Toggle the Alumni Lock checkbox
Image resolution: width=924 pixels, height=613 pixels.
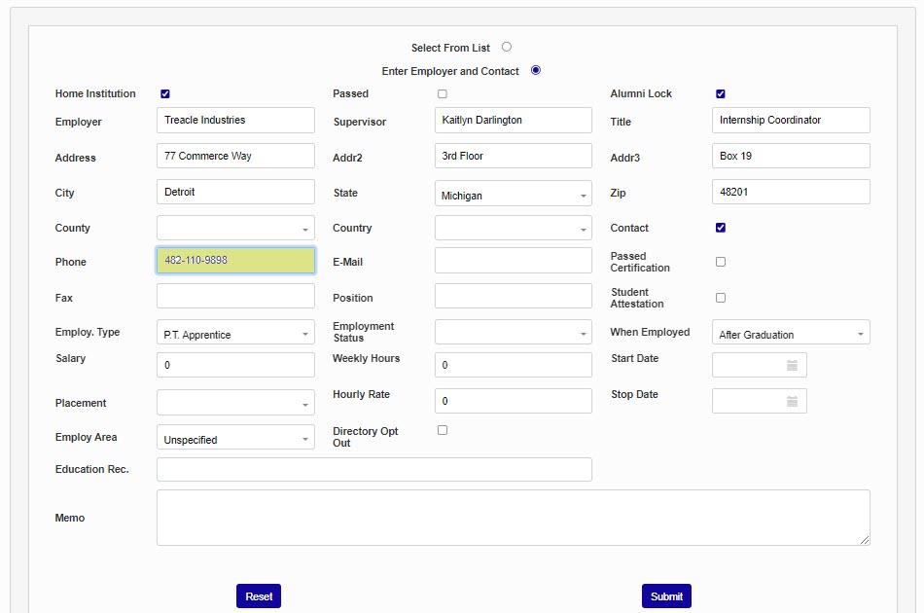(x=721, y=94)
